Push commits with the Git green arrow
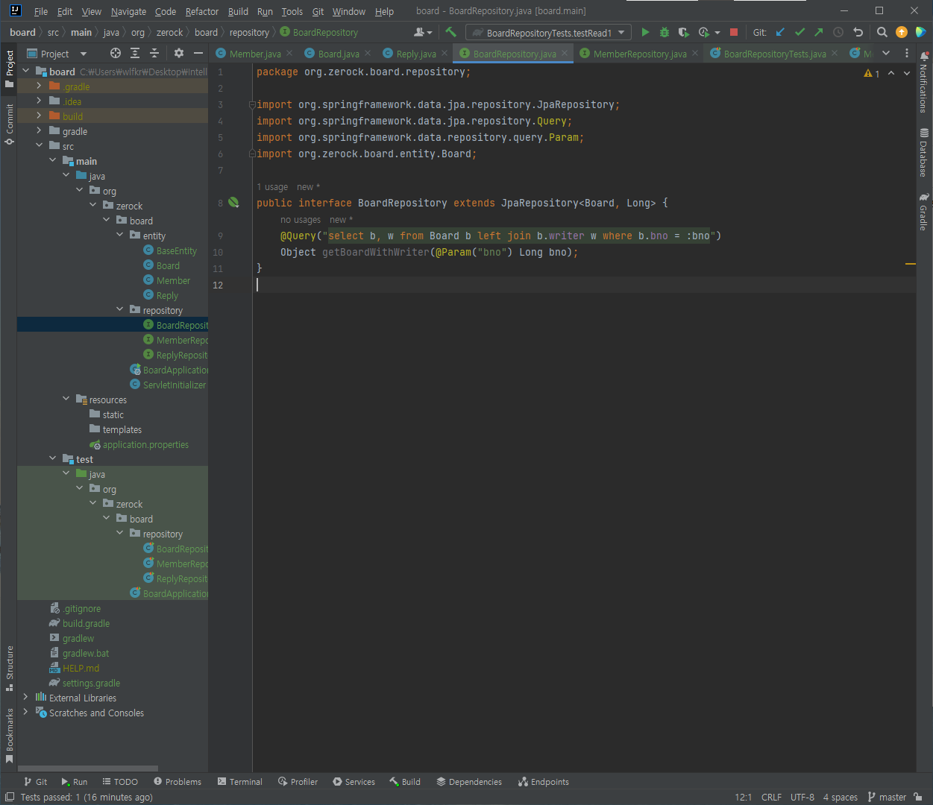 [x=819, y=32]
